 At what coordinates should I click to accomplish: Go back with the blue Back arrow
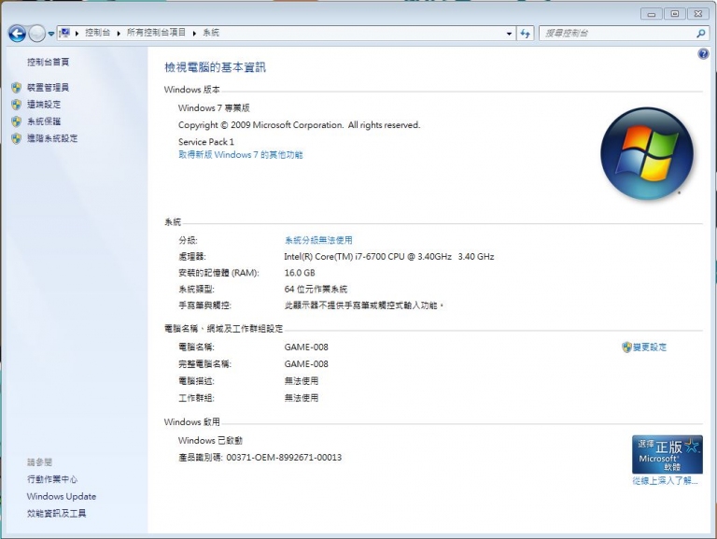(18, 34)
